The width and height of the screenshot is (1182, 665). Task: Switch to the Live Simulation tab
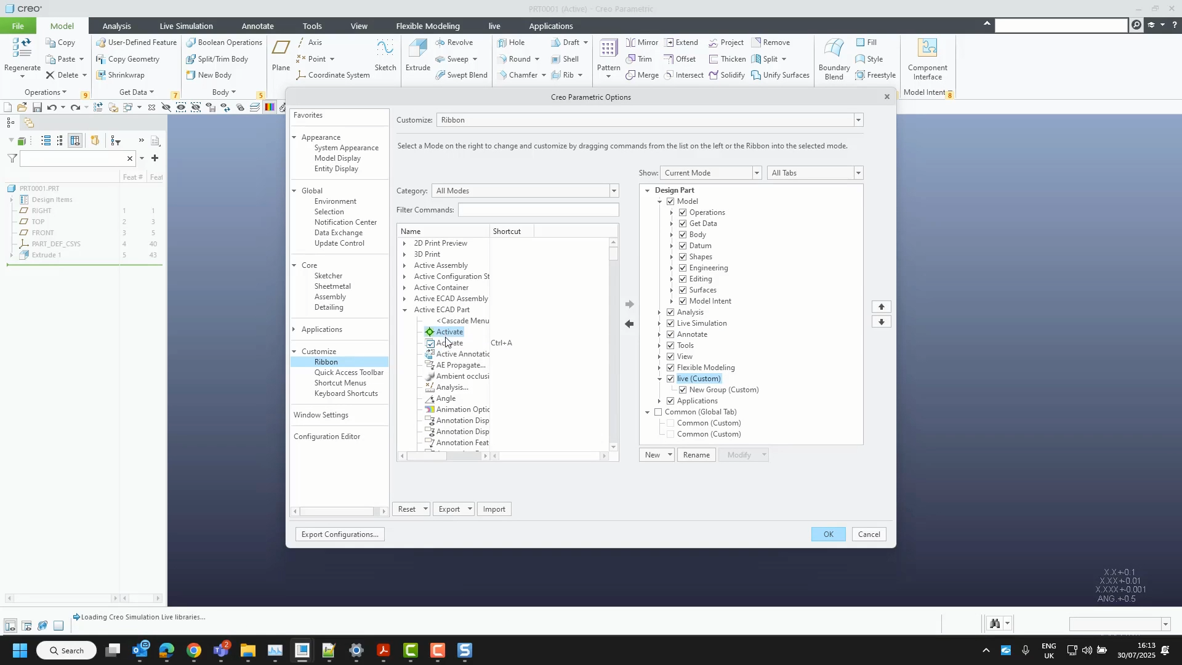186,26
